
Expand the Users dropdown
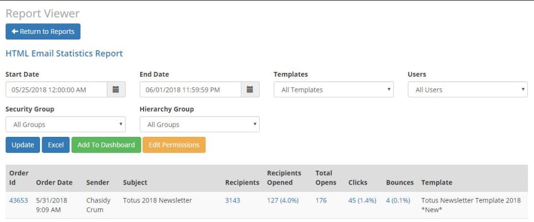click(x=468, y=90)
